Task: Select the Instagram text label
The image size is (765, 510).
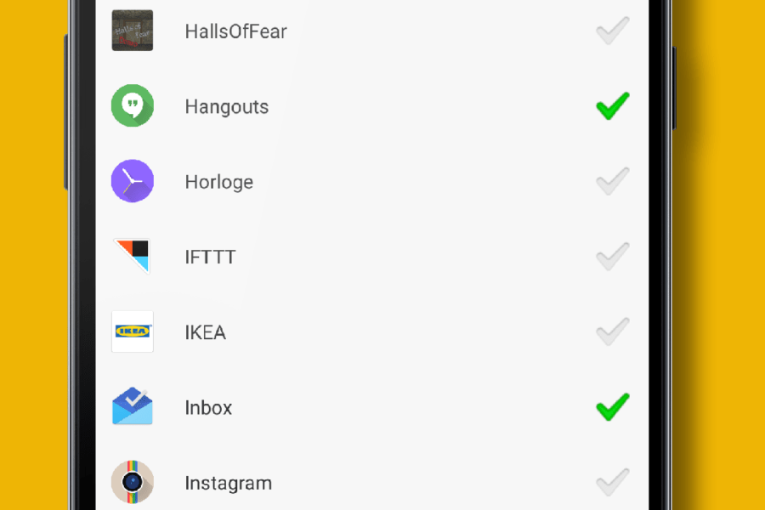Action: (229, 484)
